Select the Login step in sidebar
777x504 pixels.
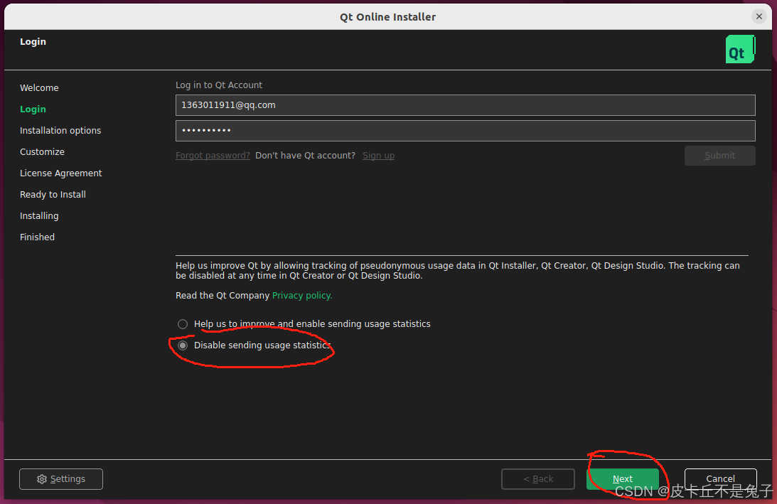(x=33, y=109)
